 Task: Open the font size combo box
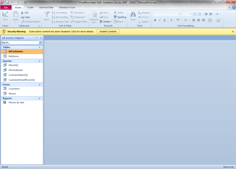coord(187,14)
